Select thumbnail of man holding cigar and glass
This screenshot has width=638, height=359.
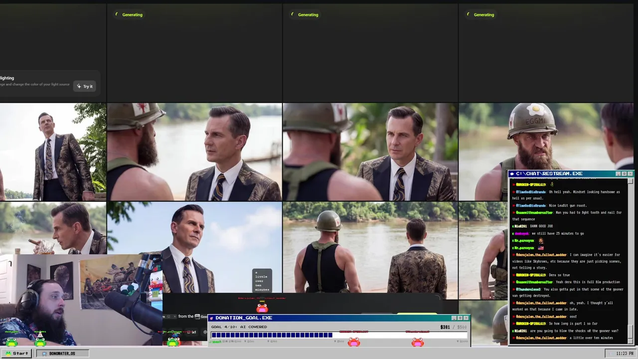coord(53,227)
